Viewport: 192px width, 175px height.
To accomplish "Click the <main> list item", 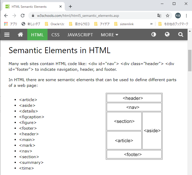I will coord(27,140).
